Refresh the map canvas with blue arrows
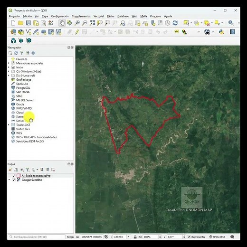Image resolution: width=247 pixels, height=247 pixels. click(x=175, y=23)
